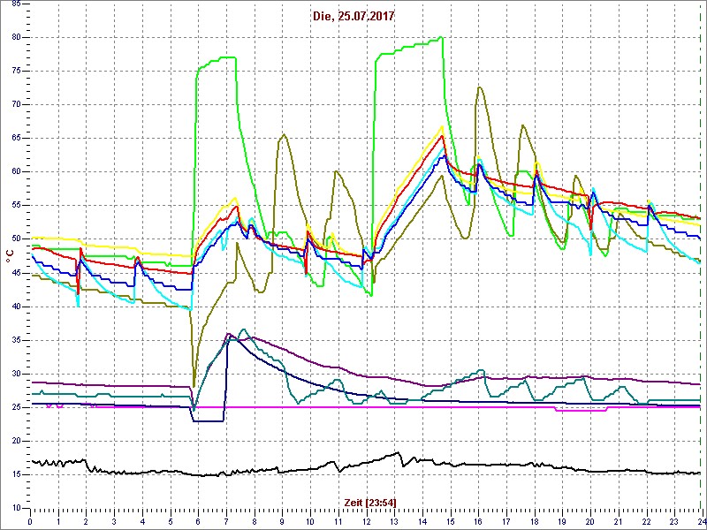Click hour label 9 on the time axis
Viewport: 707px width, 530px height.
(x=282, y=521)
